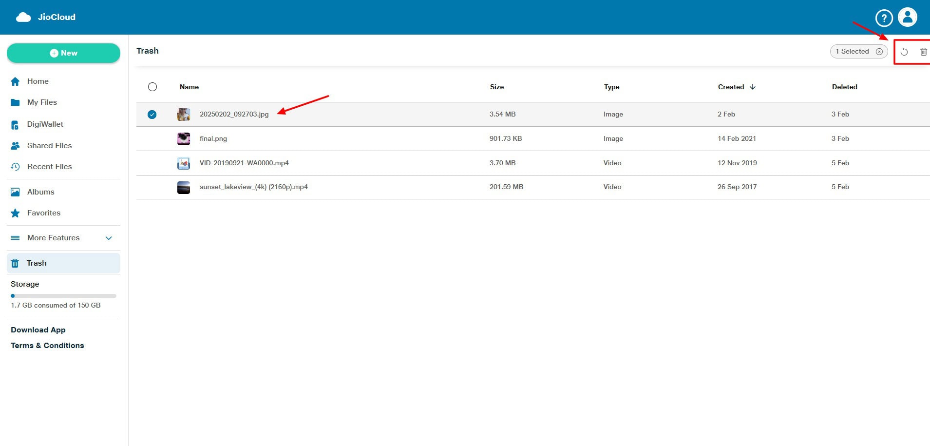
Task: Open the help question mark icon
Action: coord(884,18)
